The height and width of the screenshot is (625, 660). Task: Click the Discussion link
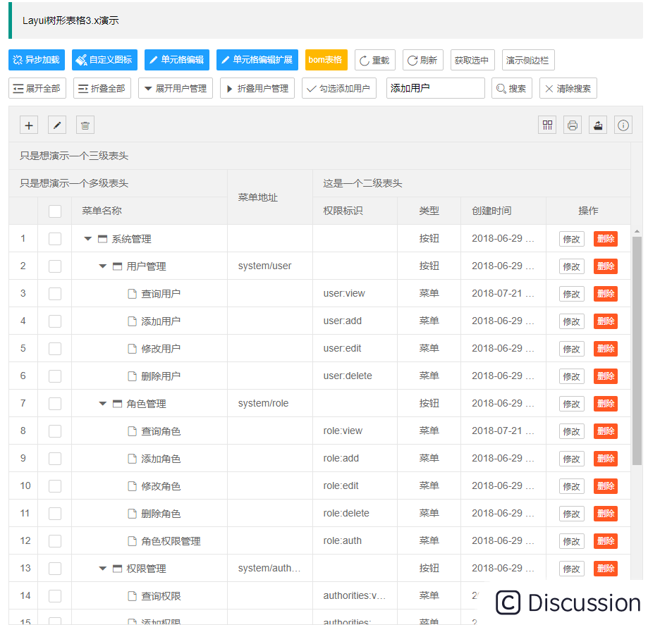tap(568, 602)
